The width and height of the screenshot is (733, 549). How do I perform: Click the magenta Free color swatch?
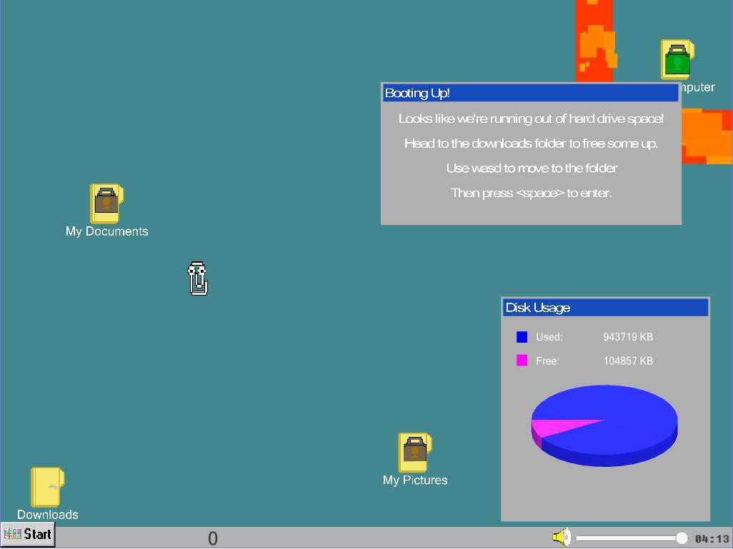click(x=522, y=361)
